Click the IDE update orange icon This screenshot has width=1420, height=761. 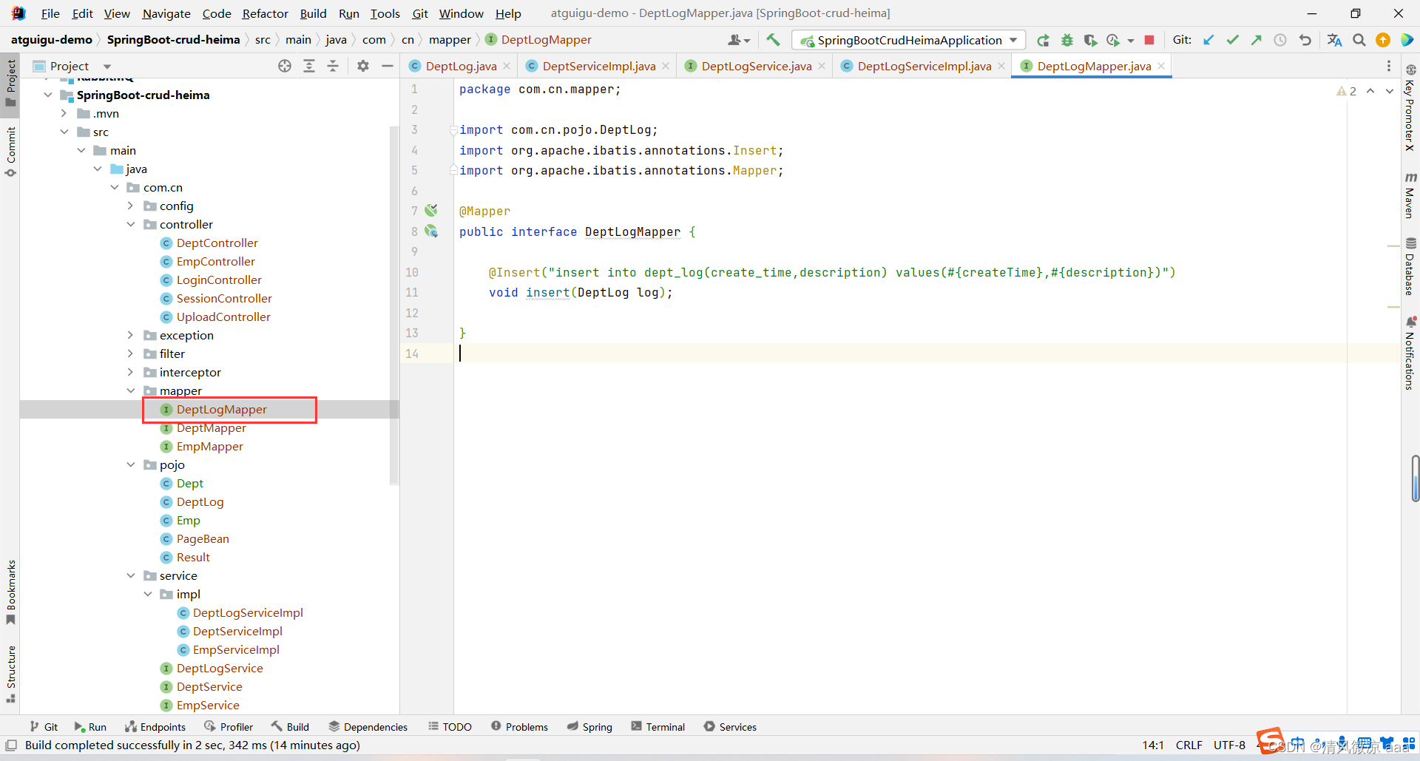(1382, 40)
